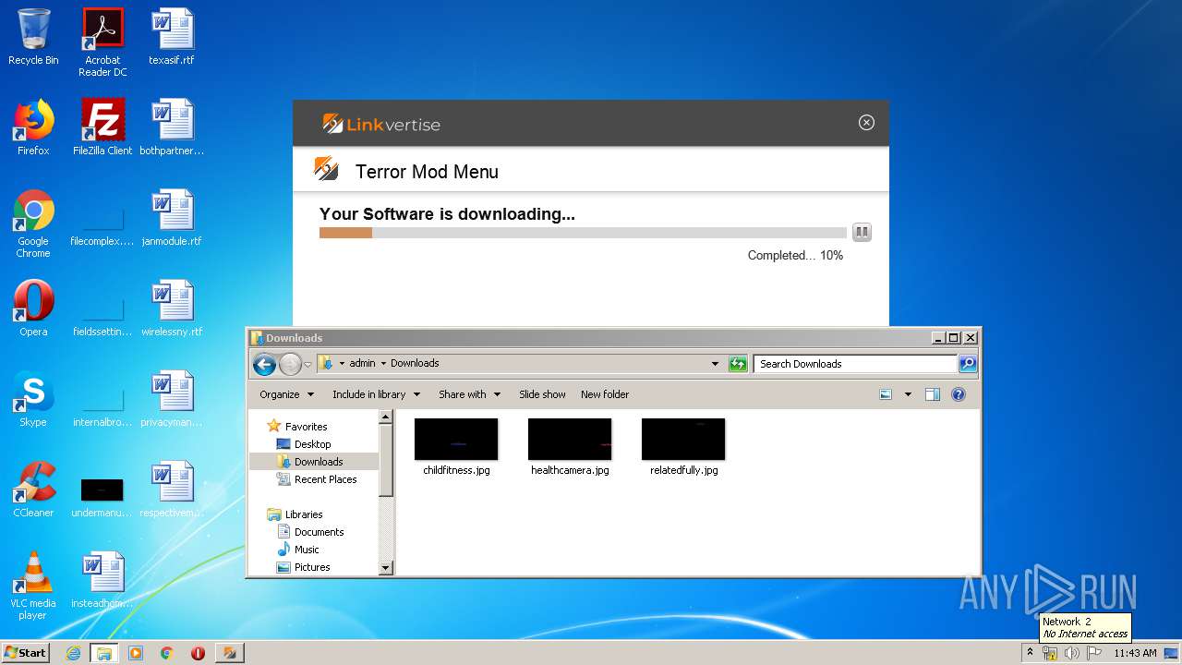Toggle the preview pane button
This screenshot has width=1182, height=665.
click(933, 394)
